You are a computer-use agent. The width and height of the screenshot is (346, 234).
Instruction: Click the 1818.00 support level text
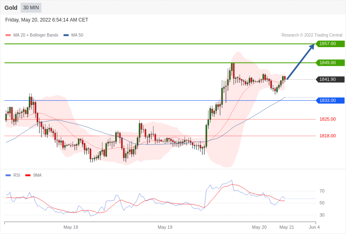(327, 136)
